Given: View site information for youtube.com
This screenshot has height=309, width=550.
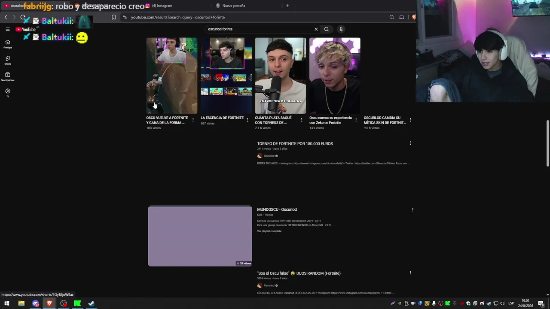Looking at the screenshot, I should click(125, 17).
